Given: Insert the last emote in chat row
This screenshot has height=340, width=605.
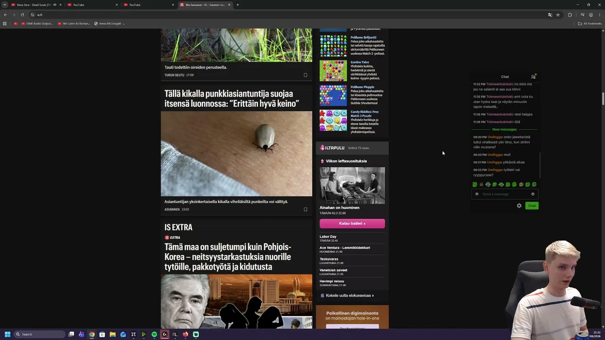Looking at the screenshot, I should (x=534, y=185).
